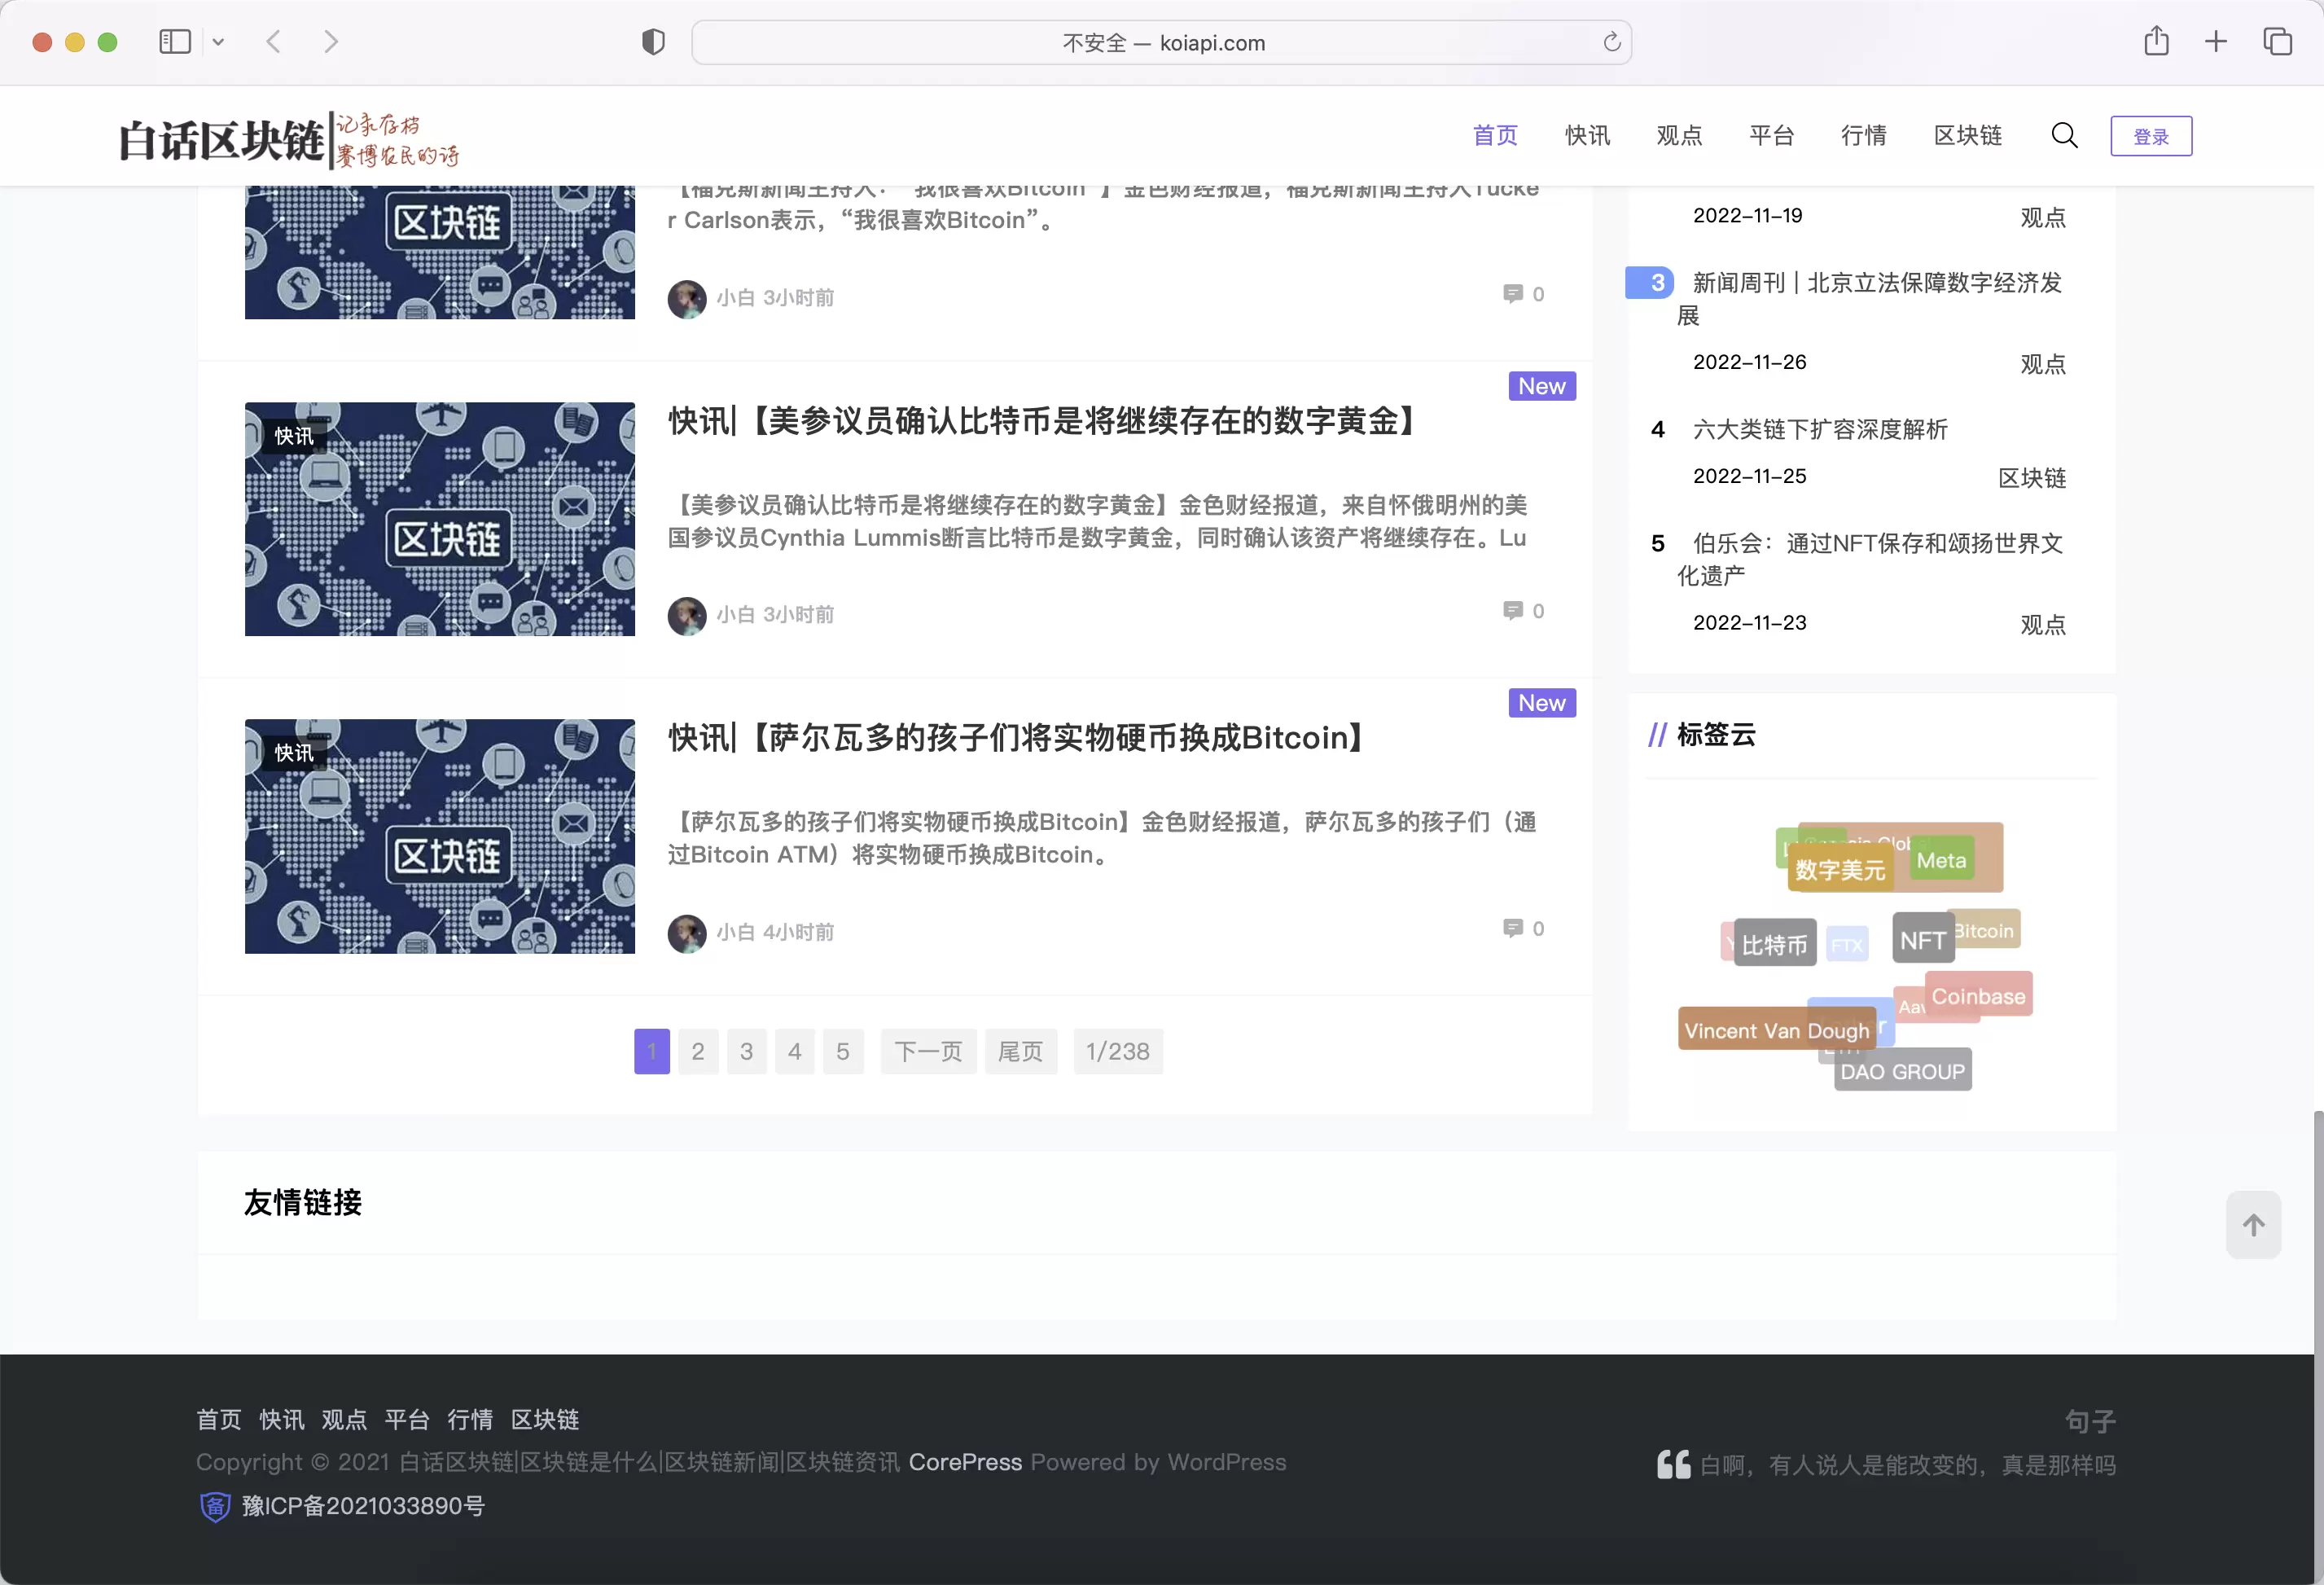The image size is (2324, 1585).
Task: Select 首页 in the top navigation
Action: click(x=1495, y=136)
